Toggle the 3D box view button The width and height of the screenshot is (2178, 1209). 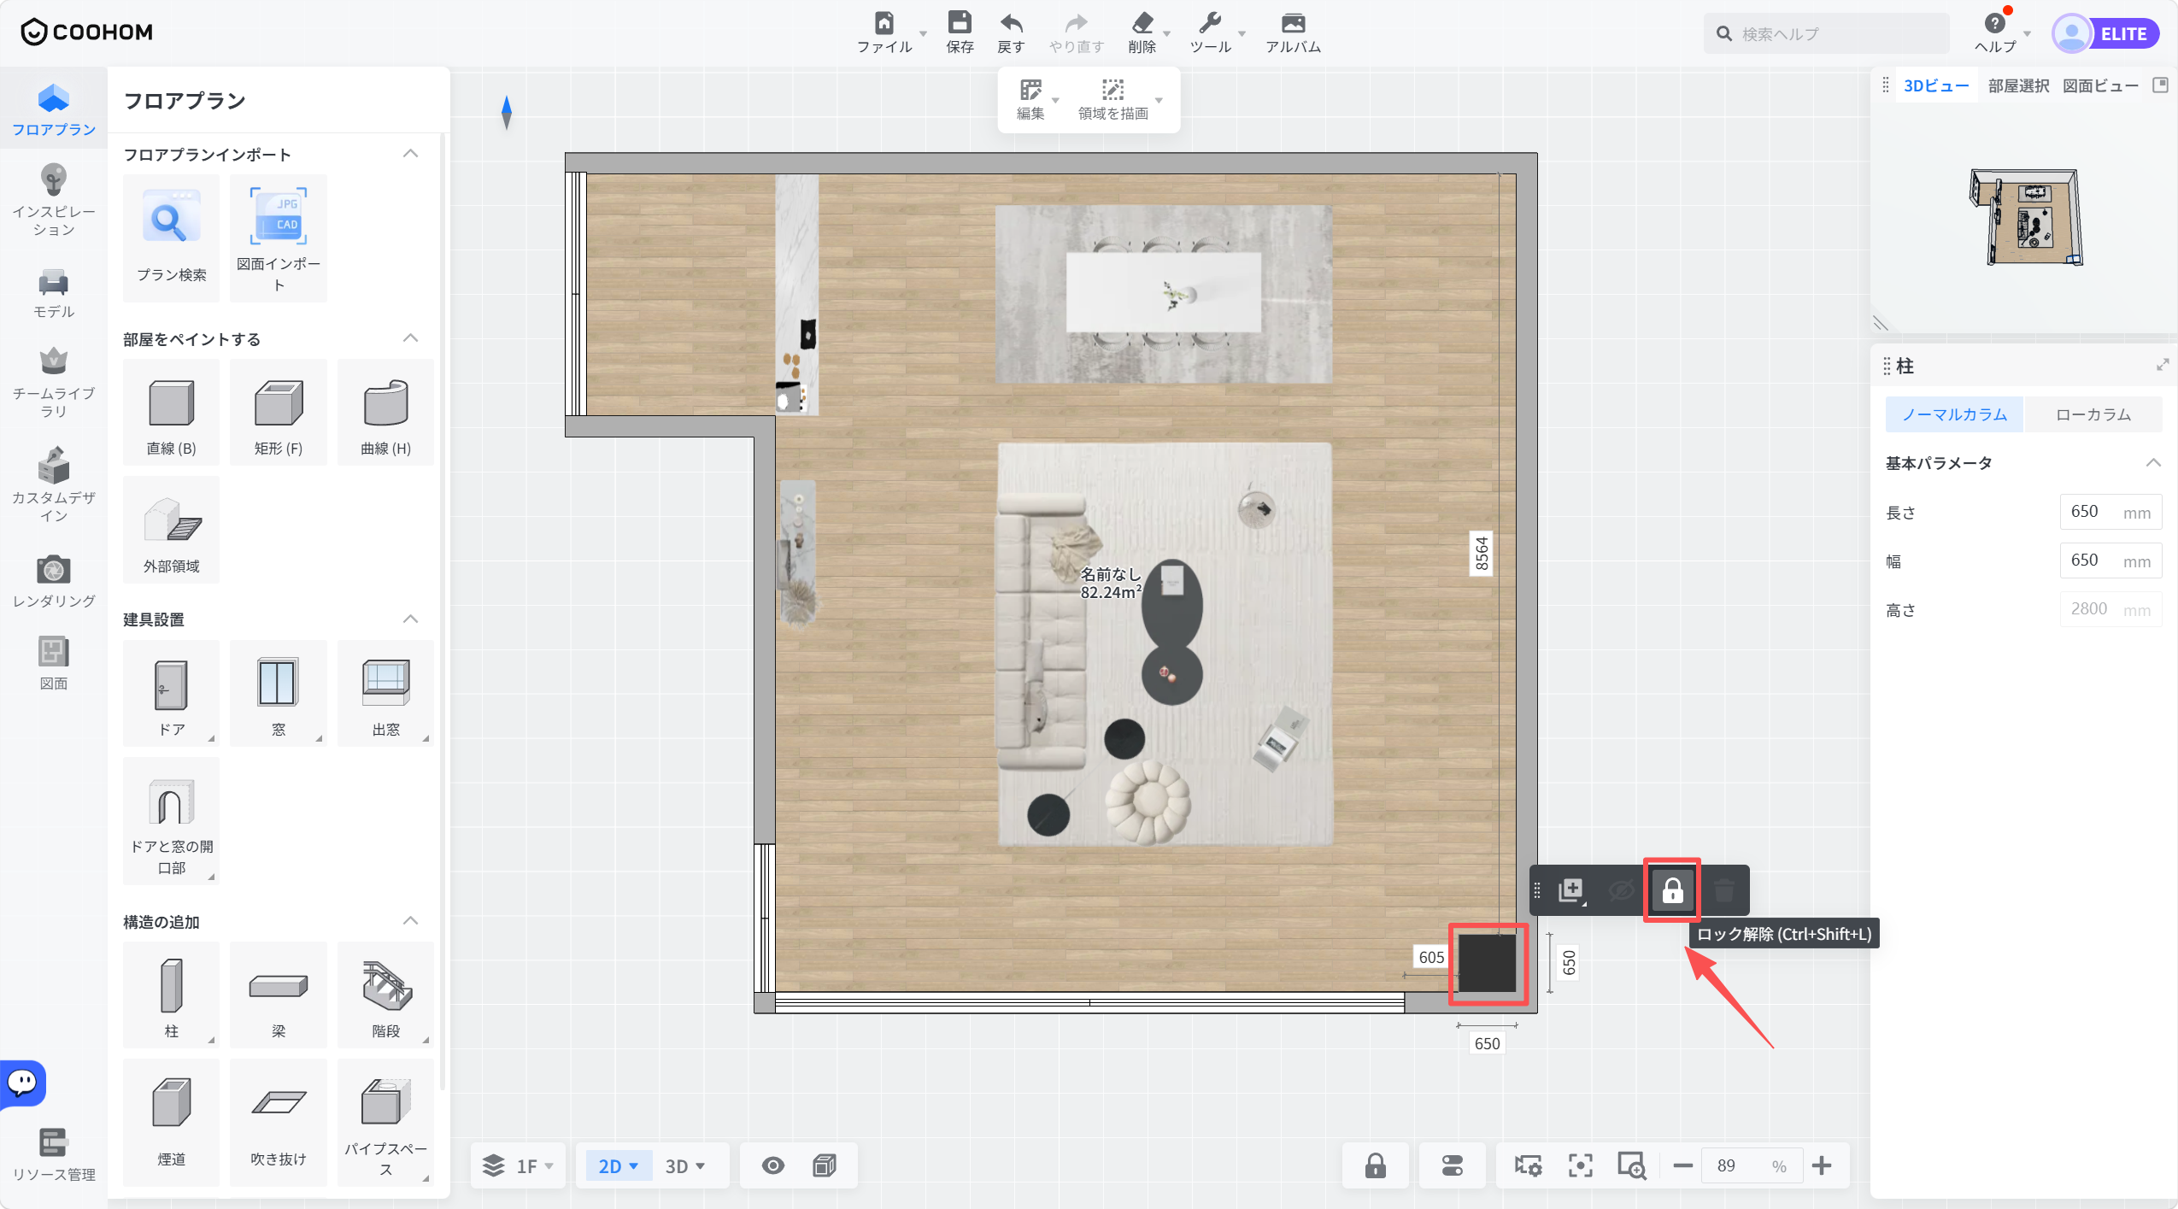pos(824,1165)
